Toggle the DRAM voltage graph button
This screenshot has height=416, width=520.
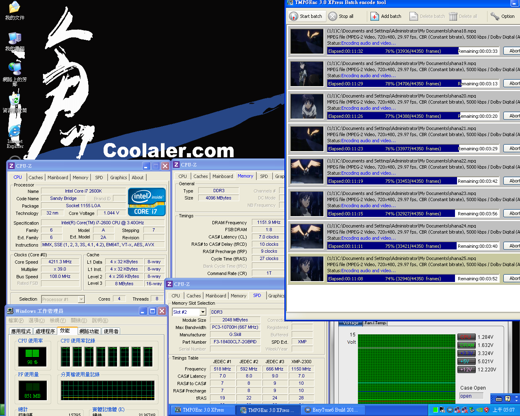tap(466, 345)
